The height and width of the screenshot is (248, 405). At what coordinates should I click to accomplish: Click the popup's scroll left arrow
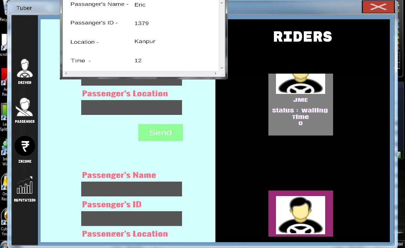coord(66,74)
